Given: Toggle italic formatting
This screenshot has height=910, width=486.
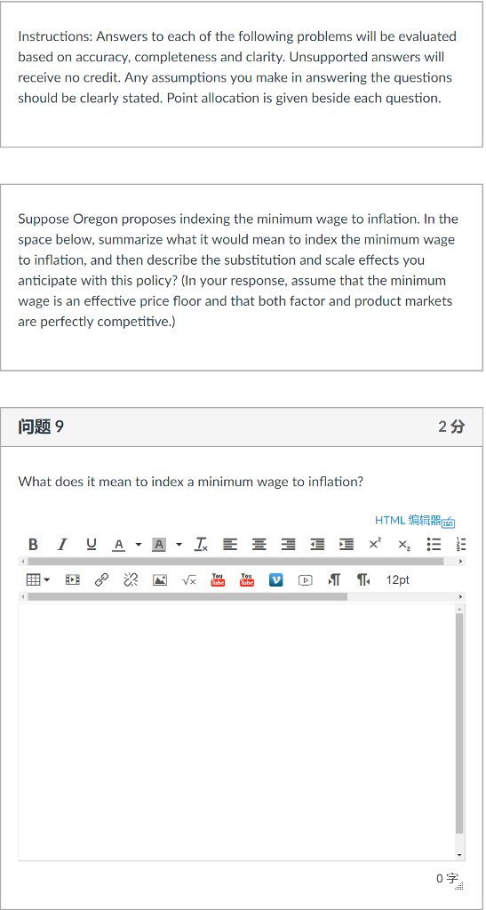Looking at the screenshot, I should pyautogui.click(x=61, y=545).
